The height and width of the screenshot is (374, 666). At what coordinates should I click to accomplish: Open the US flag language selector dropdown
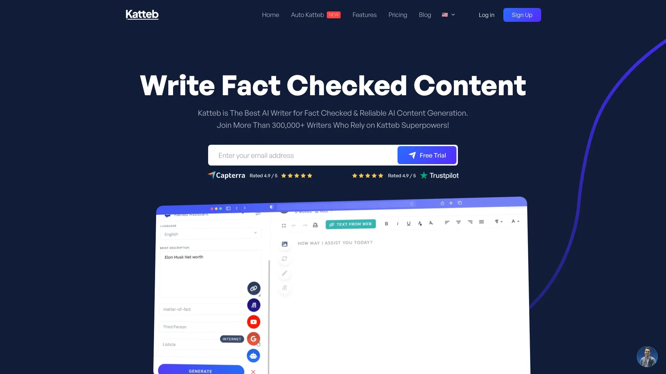(448, 15)
